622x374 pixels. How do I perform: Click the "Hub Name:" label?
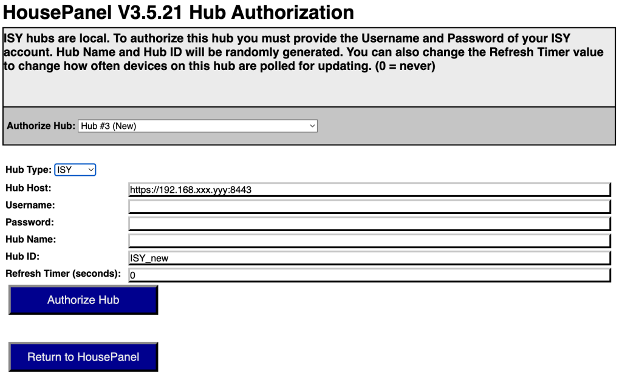tap(30, 240)
